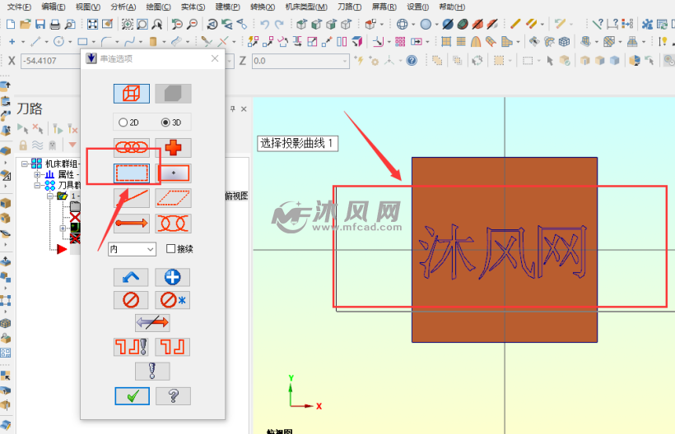Expand the 属性 tree node
Viewport: 675px width, 434px height.
tap(37, 174)
